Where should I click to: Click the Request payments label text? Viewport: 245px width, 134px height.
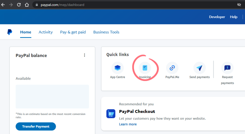227,80
